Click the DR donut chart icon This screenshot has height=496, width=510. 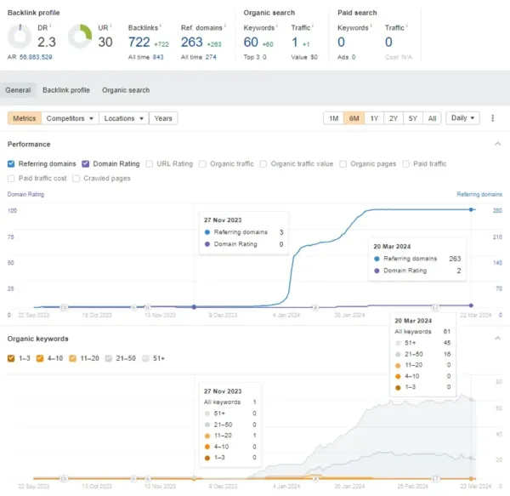(20, 36)
